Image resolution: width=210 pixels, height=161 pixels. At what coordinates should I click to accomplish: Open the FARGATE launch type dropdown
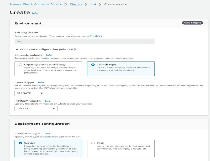point(30,93)
